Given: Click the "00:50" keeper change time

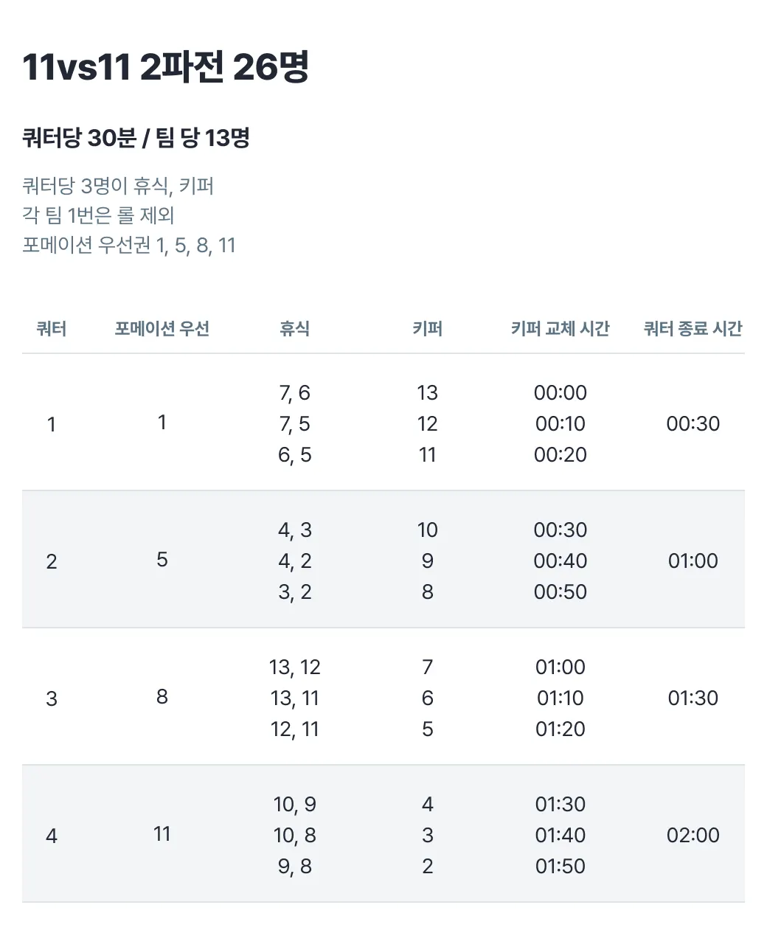Looking at the screenshot, I should 560,592.
